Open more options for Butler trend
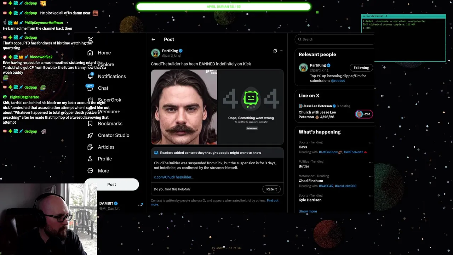The height and width of the screenshot is (255, 453). (x=371, y=162)
